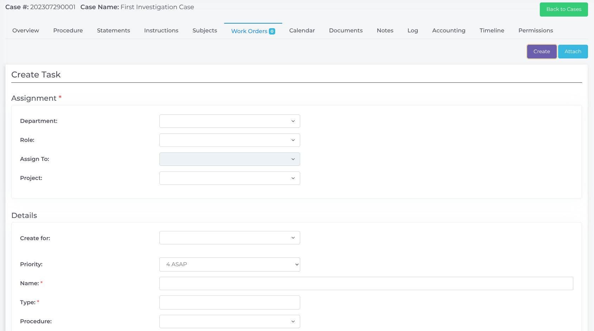Click the blue Attach button
This screenshot has width=594, height=331.
573,51
